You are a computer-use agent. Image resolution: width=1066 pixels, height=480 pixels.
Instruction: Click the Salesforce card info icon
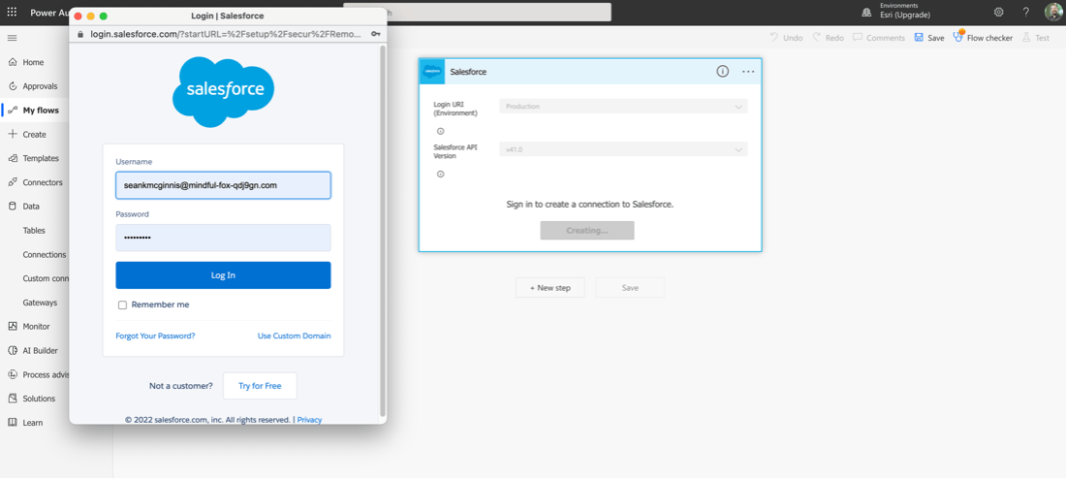[x=723, y=72]
